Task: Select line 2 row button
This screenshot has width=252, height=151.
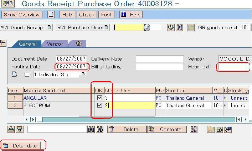Action: pos(15,105)
